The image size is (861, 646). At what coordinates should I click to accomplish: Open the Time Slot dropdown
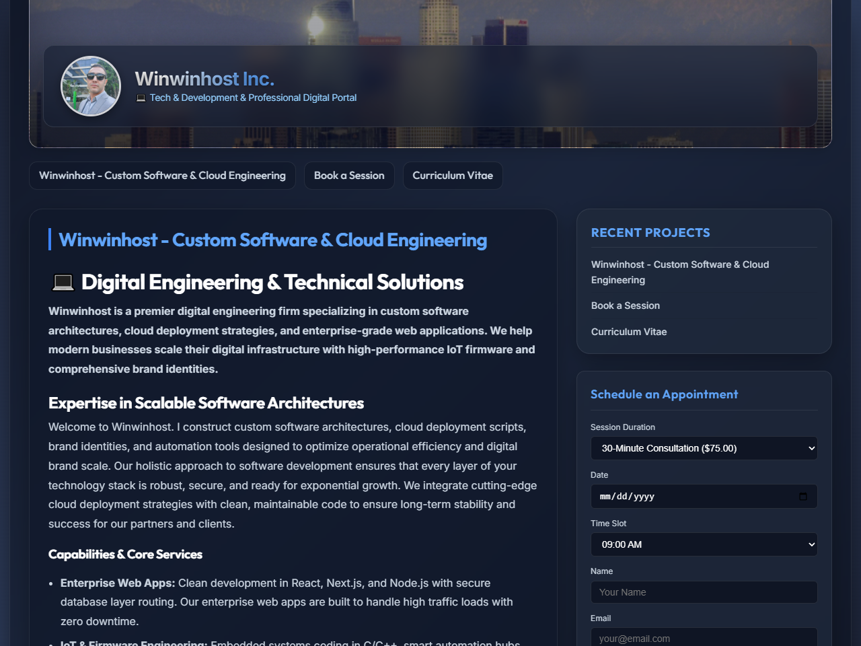click(x=704, y=544)
